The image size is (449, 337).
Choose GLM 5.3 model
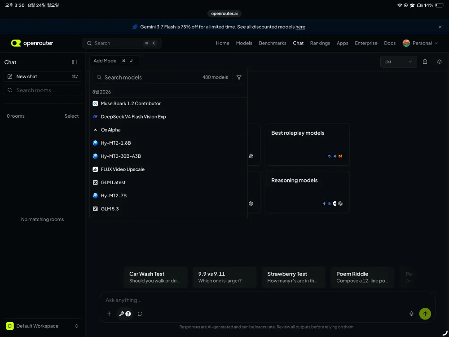pos(168,209)
